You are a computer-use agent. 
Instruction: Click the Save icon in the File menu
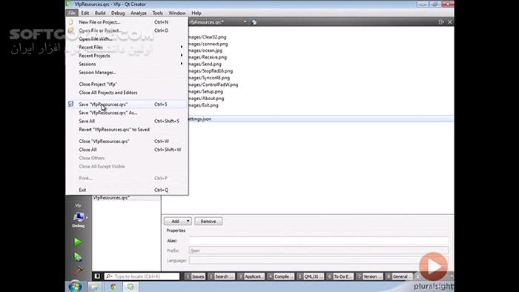coord(71,104)
